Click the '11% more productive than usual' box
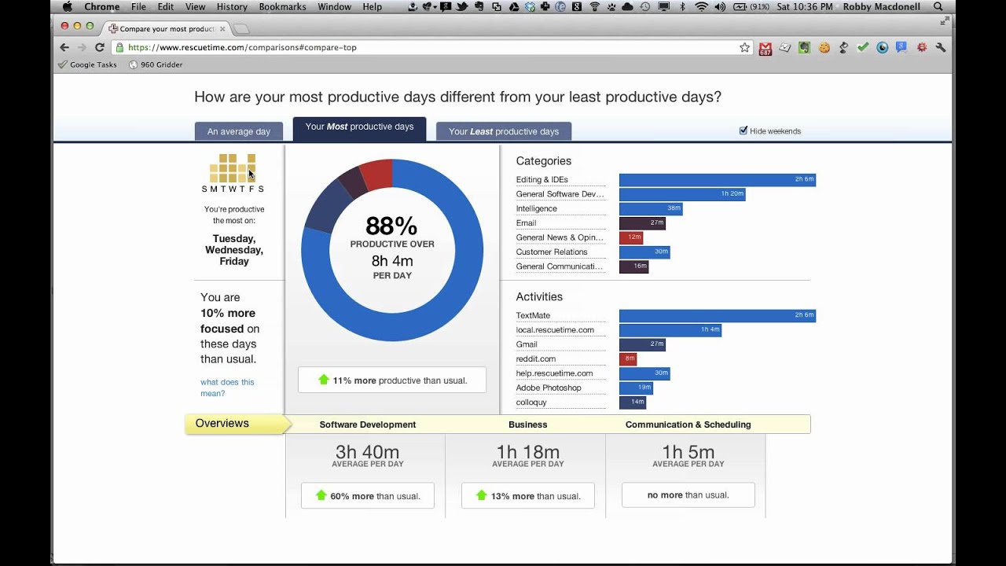The height and width of the screenshot is (566, 1006). (392, 380)
